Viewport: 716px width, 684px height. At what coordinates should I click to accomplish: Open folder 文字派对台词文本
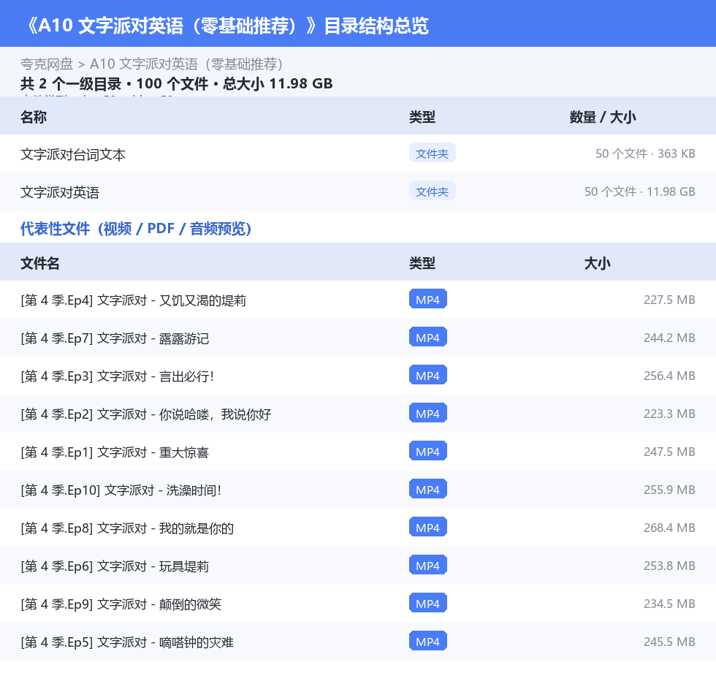[x=73, y=154]
